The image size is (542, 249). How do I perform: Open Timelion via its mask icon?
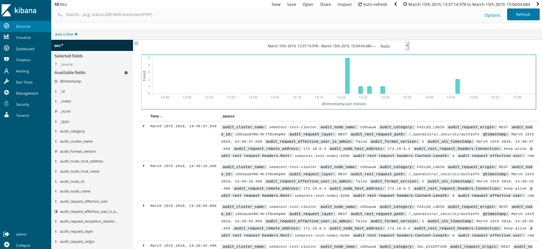tap(6, 59)
